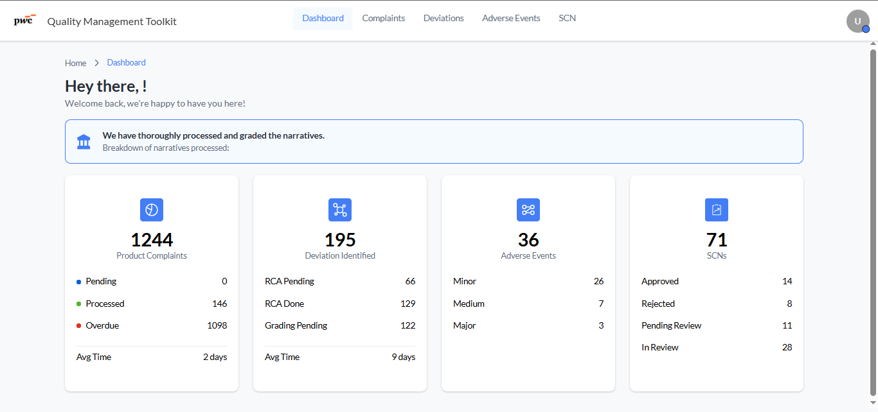Click the SCNs chart icon
878x412 pixels.
pyautogui.click(x=717, y=210)
